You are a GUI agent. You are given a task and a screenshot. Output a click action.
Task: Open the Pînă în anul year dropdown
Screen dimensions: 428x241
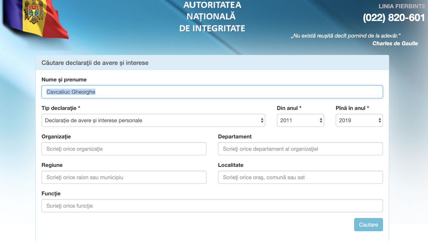(x=359, y=120)
